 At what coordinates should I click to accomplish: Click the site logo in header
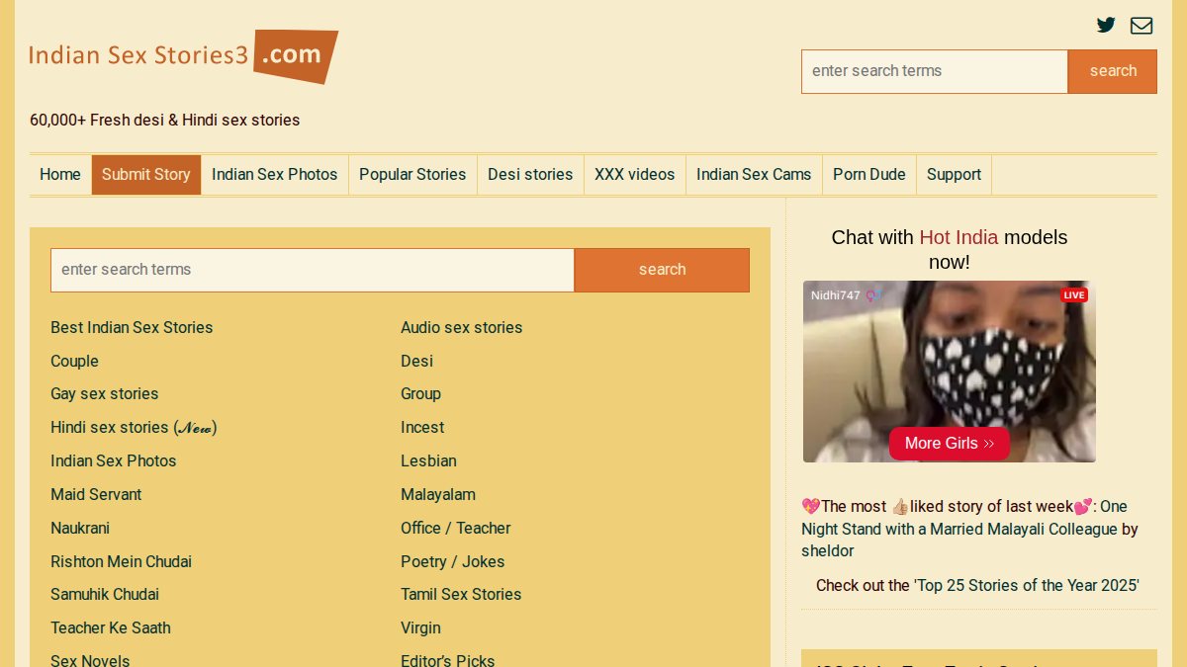click(184, 55)
